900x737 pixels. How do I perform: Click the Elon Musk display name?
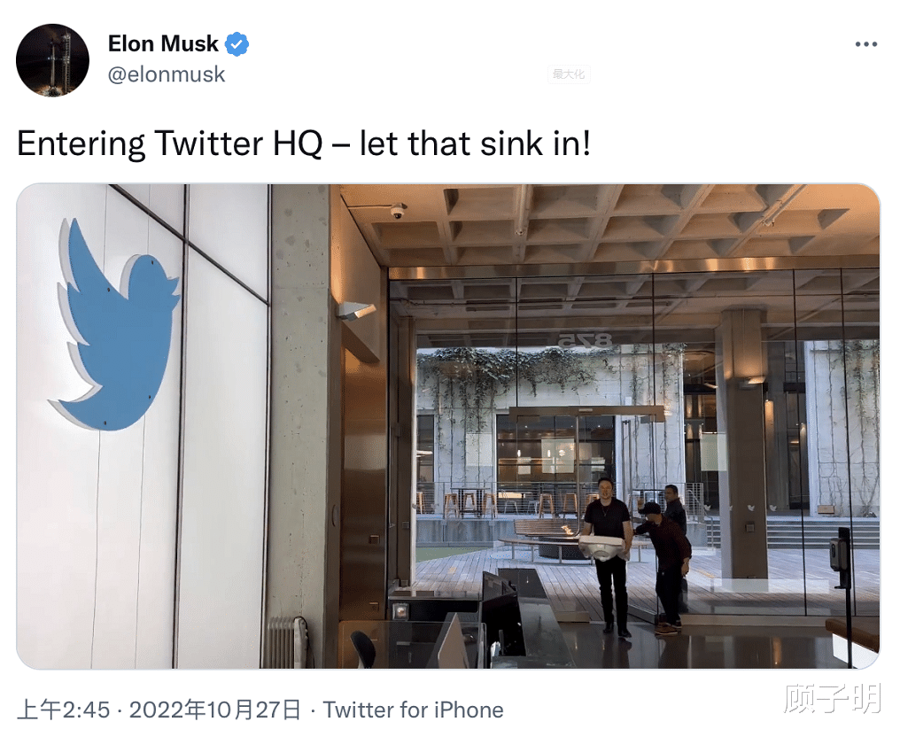point(163,43)
